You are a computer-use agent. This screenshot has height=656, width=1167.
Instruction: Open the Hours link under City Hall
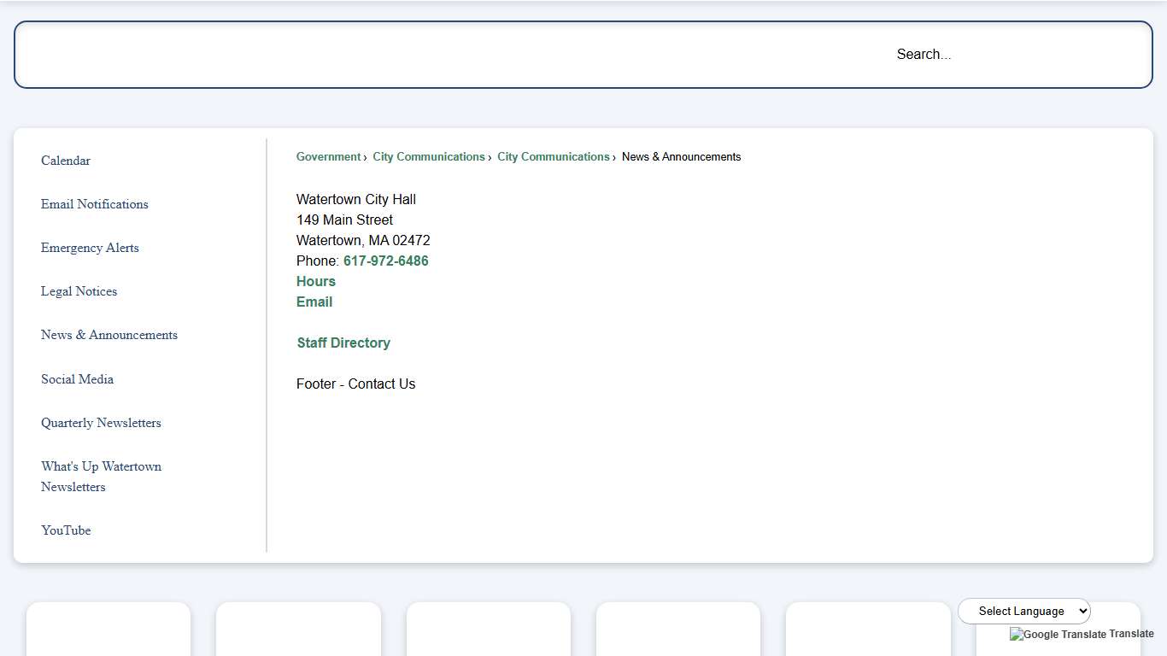(x=316, y=282)
